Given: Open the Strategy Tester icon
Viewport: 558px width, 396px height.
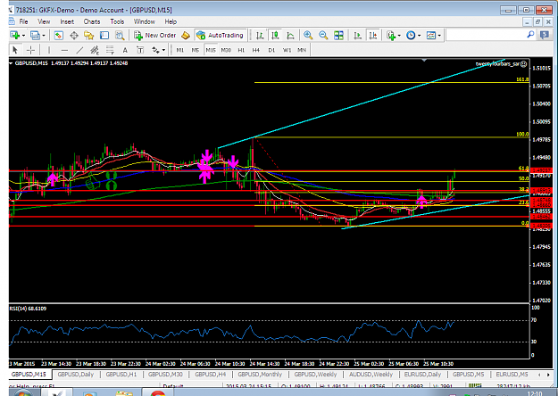Looking at the screenshot, I should (120, 35).
